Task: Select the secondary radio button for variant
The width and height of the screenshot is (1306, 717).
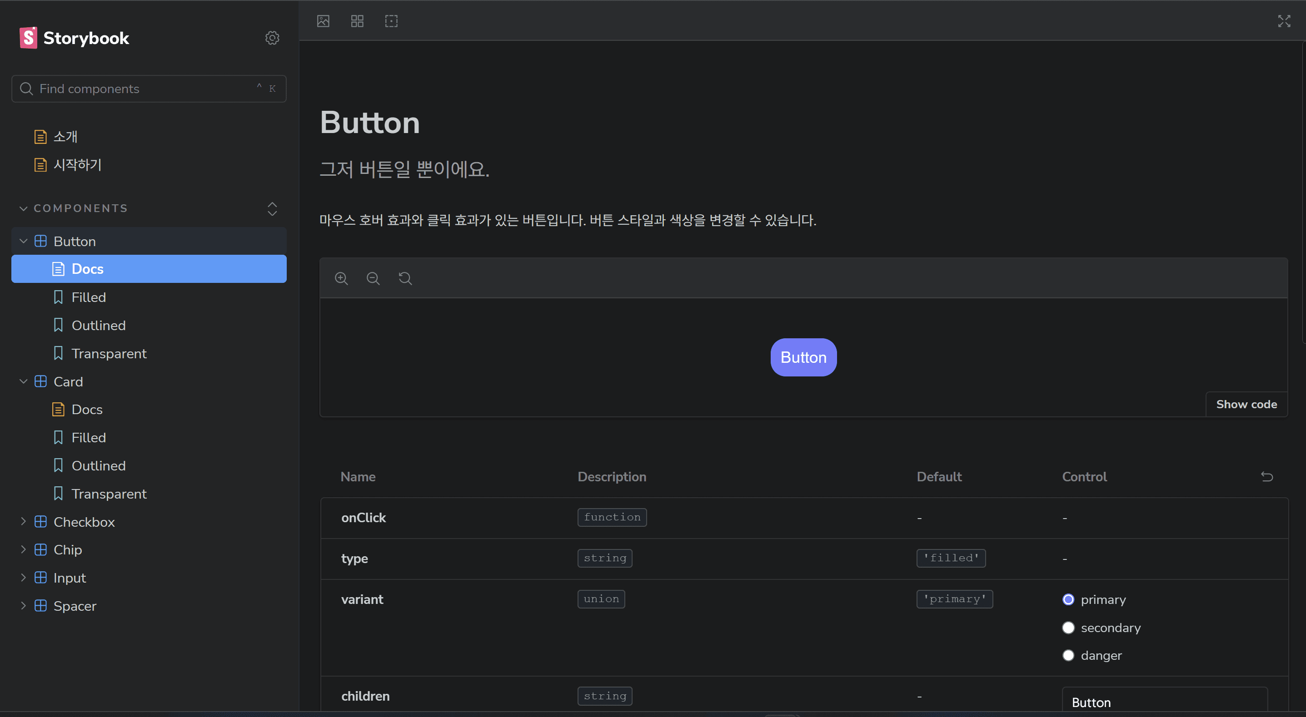Action: pos(1069,627)
